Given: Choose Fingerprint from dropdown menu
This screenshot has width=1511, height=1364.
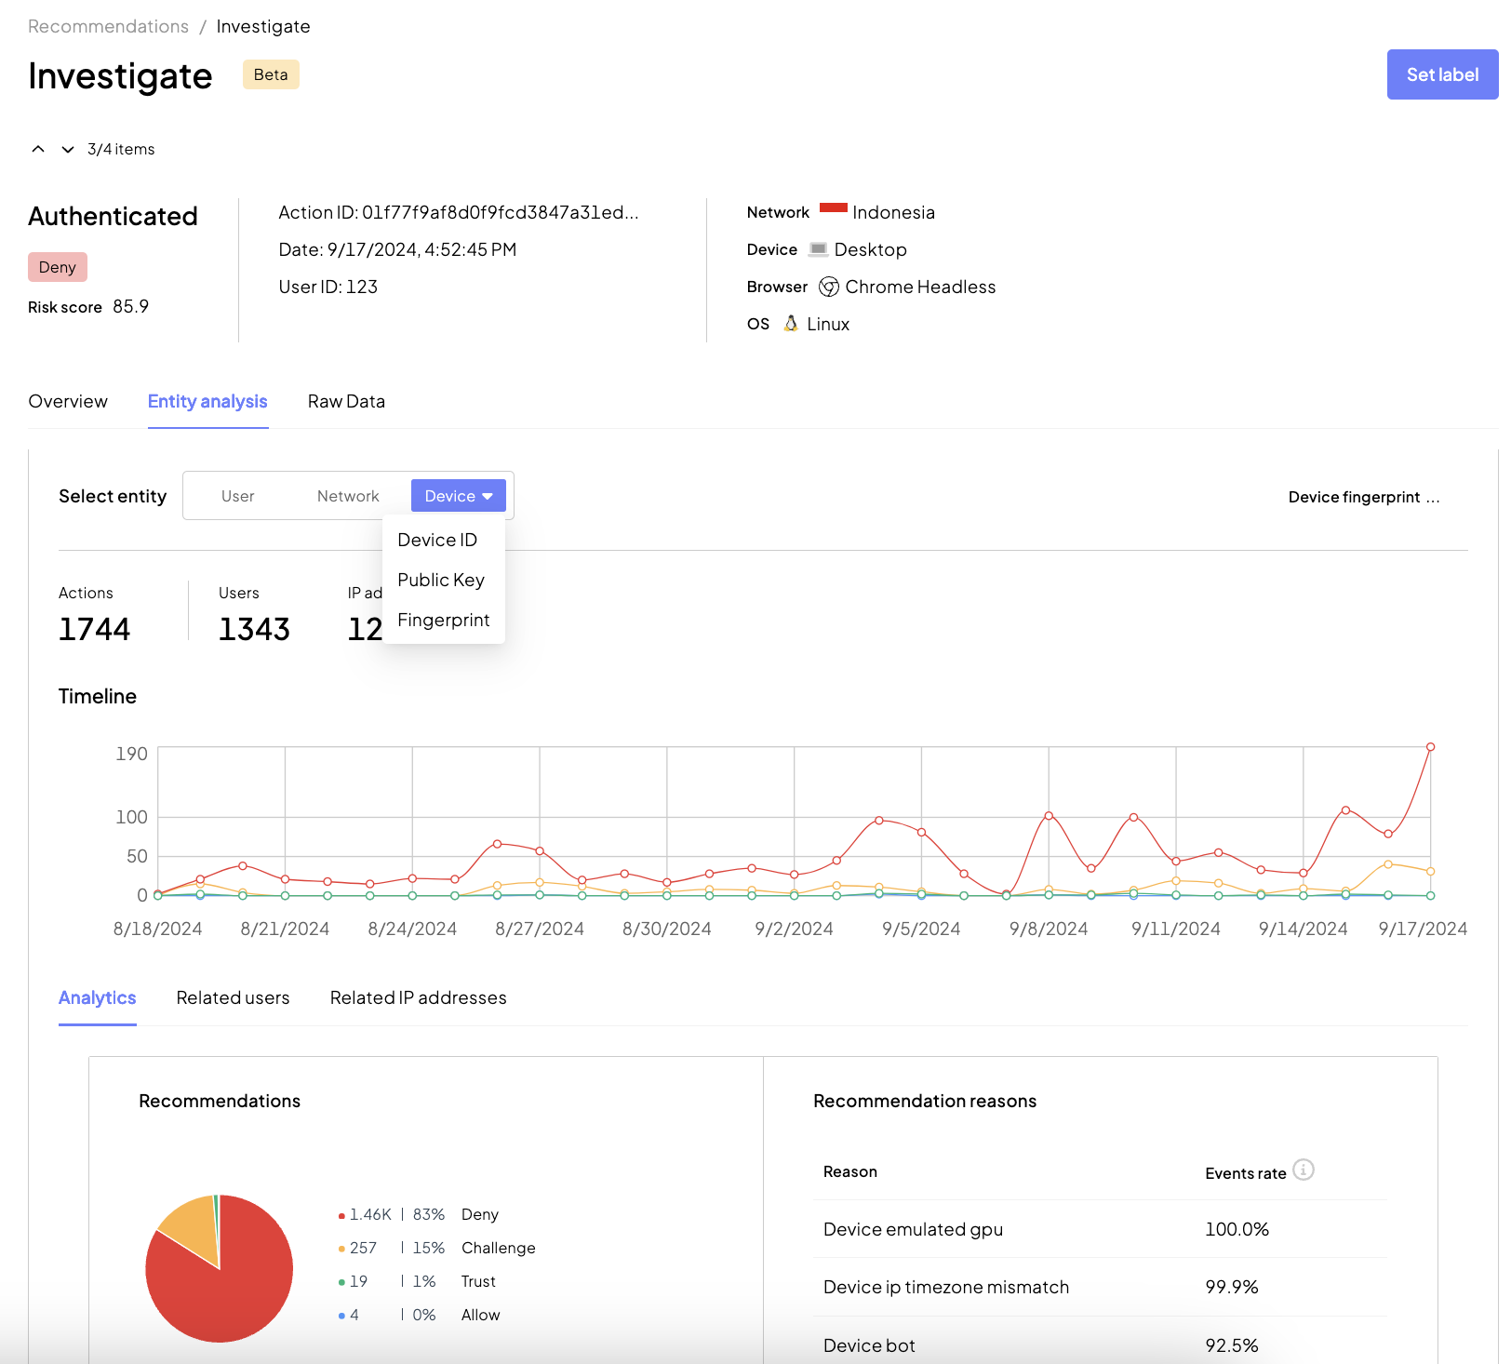Looking at the screenshot, I should (443, 620).
